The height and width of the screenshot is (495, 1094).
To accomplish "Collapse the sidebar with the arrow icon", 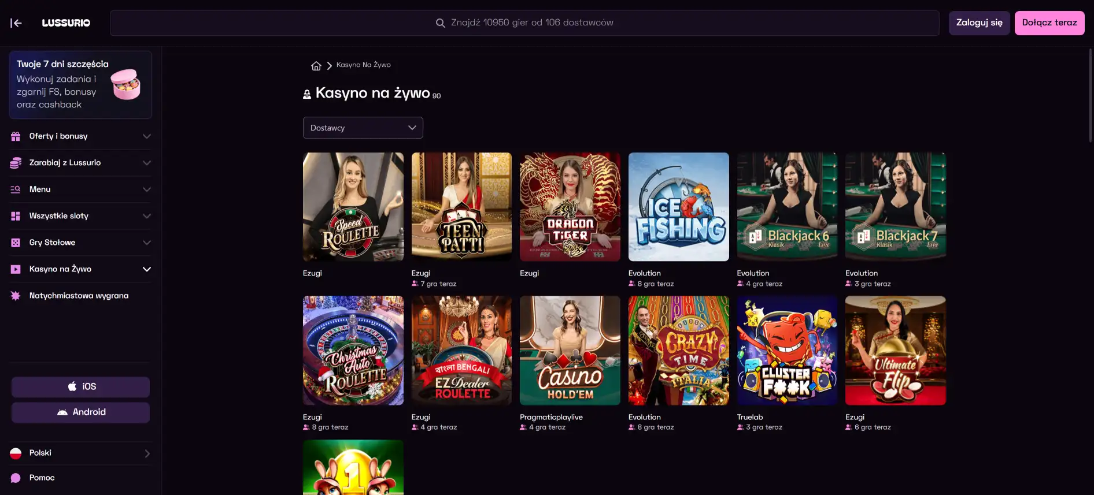I will tap(16, 23).
